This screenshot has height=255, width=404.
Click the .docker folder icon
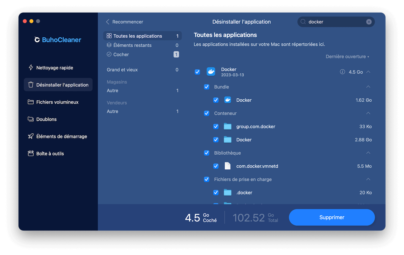pos(228,192)
